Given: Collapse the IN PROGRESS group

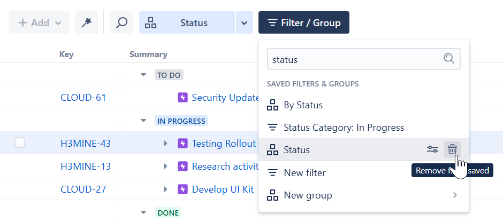Looking at the screenshot, I should [x=143, y=121].
